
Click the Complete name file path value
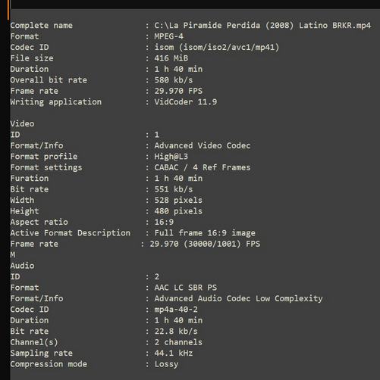tap(262, 26)
